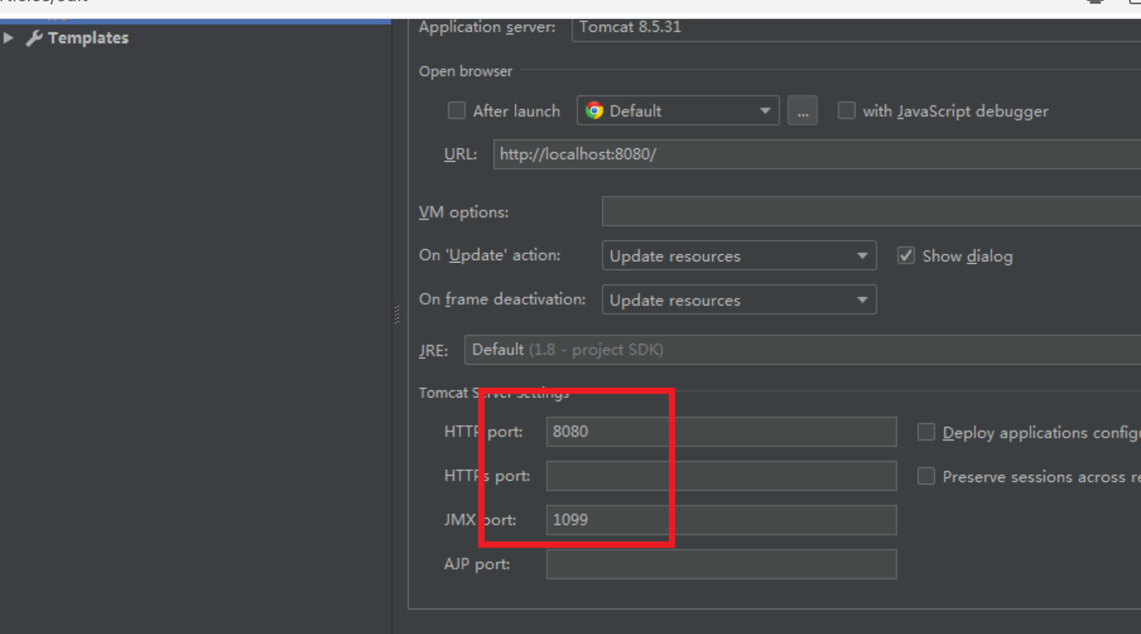Click the Open browser section label
The image size is (1141, 634).
point(466,72)
